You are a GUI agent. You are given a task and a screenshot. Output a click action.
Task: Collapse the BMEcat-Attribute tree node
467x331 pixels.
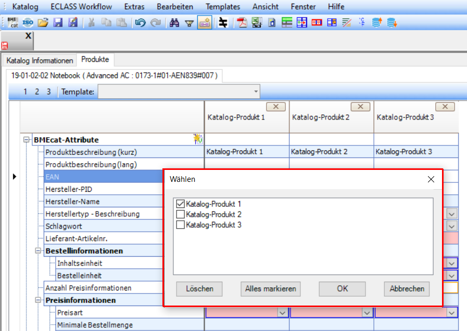point(27,140)
